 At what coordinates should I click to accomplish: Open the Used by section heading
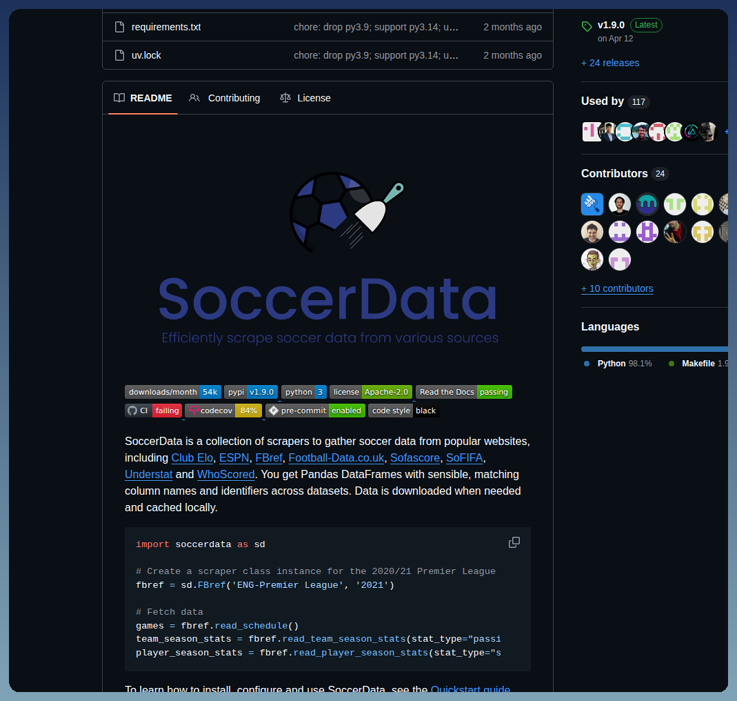click(603, 101)
